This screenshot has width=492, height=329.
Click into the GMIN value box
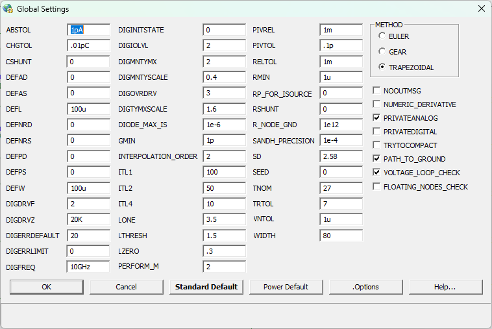click(224, 140)
